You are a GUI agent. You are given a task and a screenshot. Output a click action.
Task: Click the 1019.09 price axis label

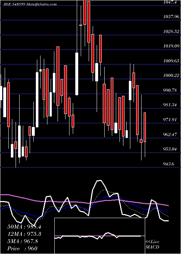coord(171,46)
